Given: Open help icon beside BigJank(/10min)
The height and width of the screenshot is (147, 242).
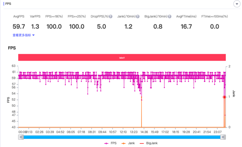Looking at the screenshot, I should (x=169, y=17).
